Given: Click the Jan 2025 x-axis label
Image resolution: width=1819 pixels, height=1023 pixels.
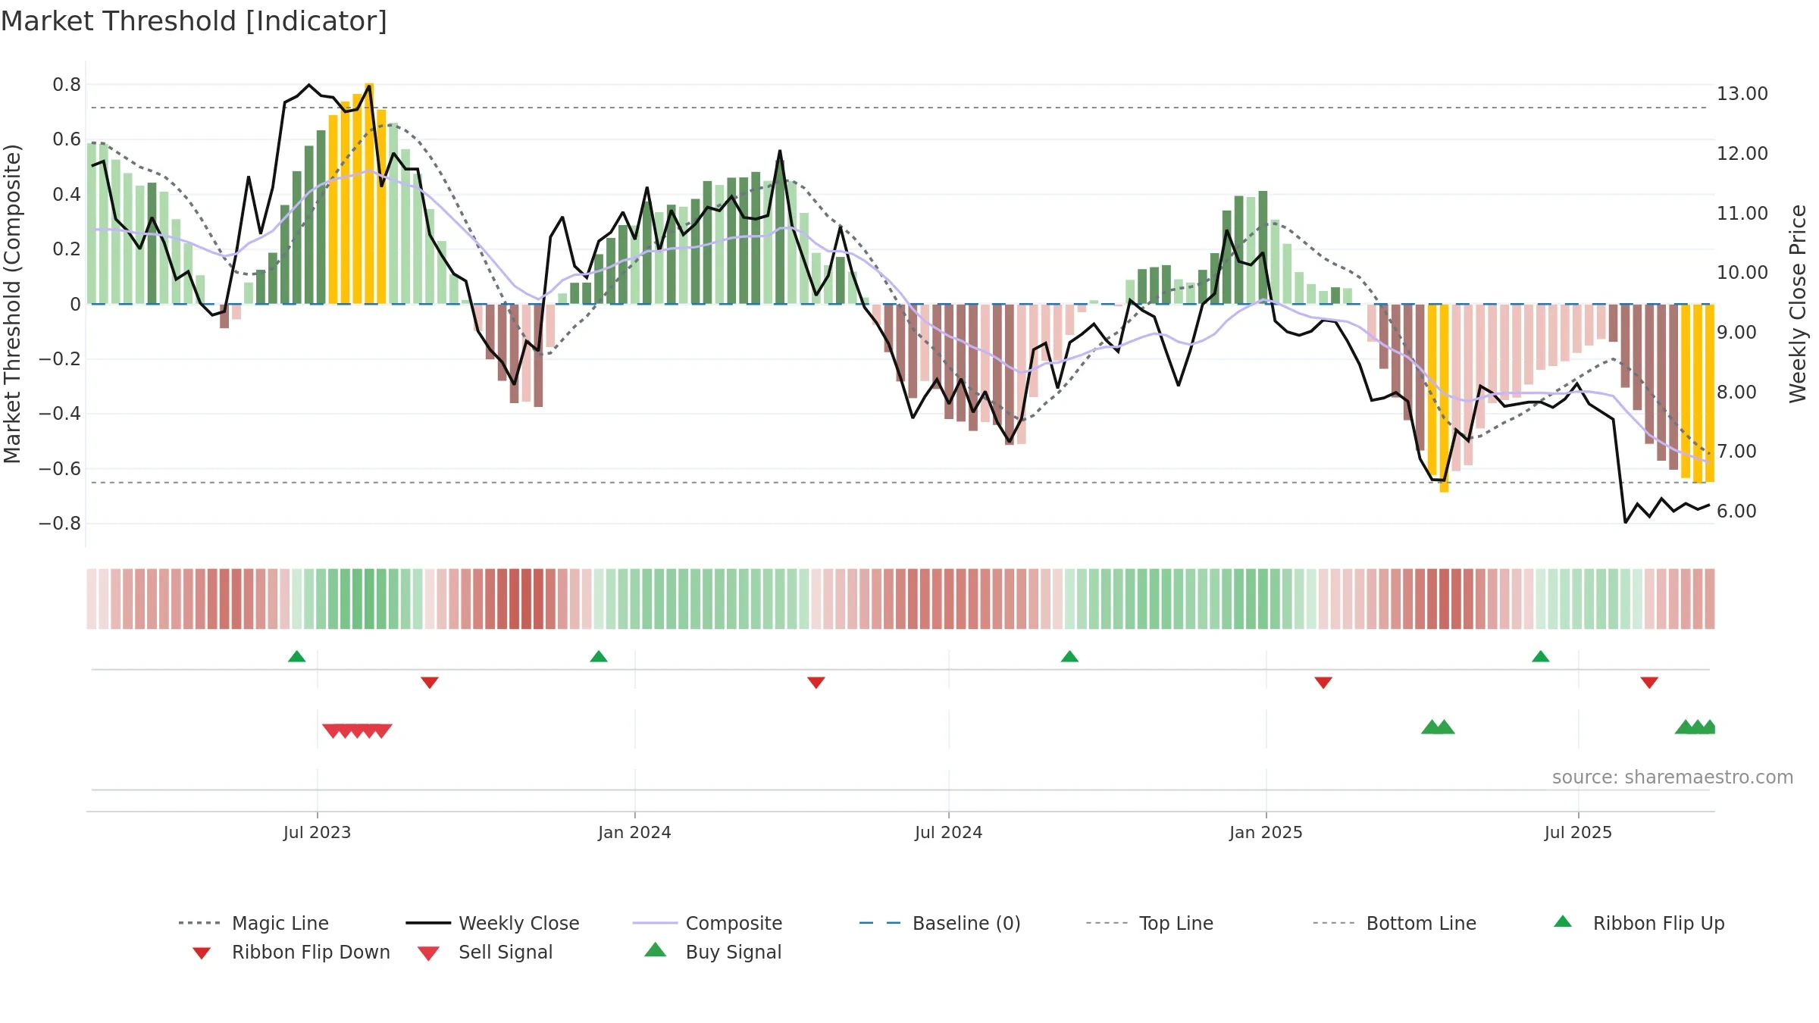Looking at the screenshot, I should (1266, 833).
